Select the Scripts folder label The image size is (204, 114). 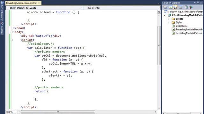[x=179, y=19]
